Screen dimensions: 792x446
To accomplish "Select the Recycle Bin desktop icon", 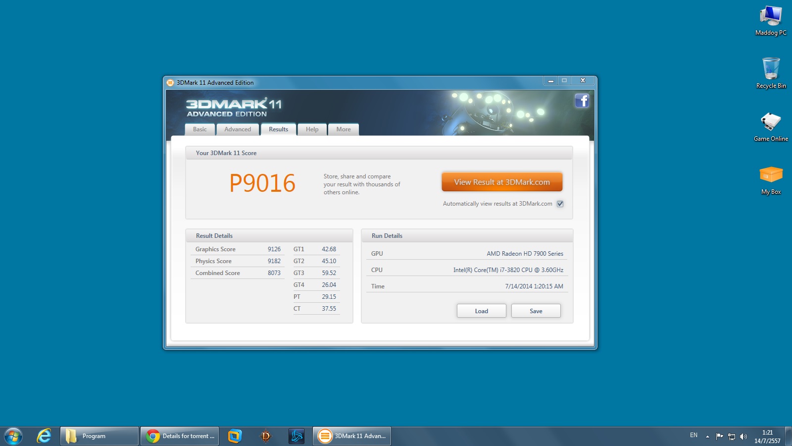I will [x=771, y=73].
